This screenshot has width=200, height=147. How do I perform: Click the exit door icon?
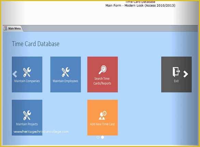tap(176, 72)
